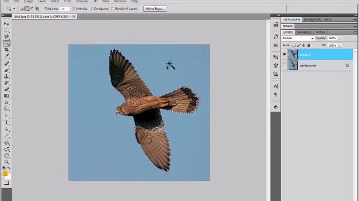Toggle the Contiguous checkbox
The width and height of the screenshot is (359, 201).
pyautogui.click(x=92, y=9)
